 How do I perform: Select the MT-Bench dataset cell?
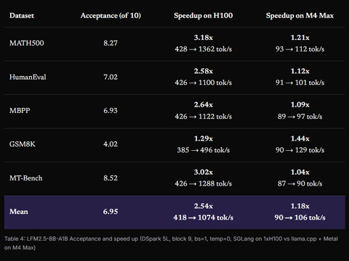25,178
